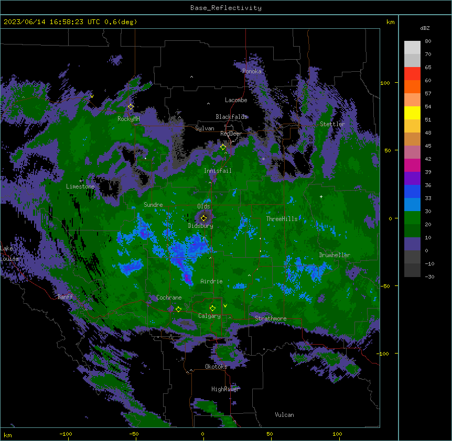Click the 65 value in the dBZ legend
The height and width of the screenshot is (441, 452).
(428, 68)
